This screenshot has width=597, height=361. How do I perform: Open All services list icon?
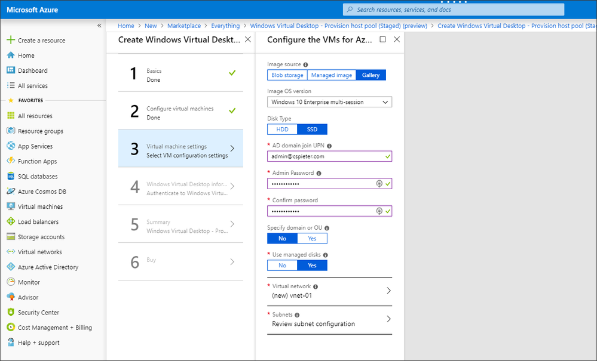[x=11, y=85]
